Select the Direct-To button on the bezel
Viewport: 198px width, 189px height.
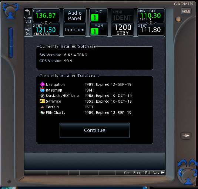pyautogui.click(x=186, y=136)
